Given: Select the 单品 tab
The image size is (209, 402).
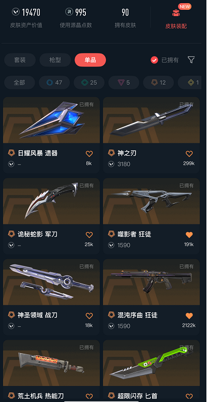Looking at the screenshot, I should (90, 60).
